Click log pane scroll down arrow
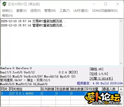 coord(121,63)
